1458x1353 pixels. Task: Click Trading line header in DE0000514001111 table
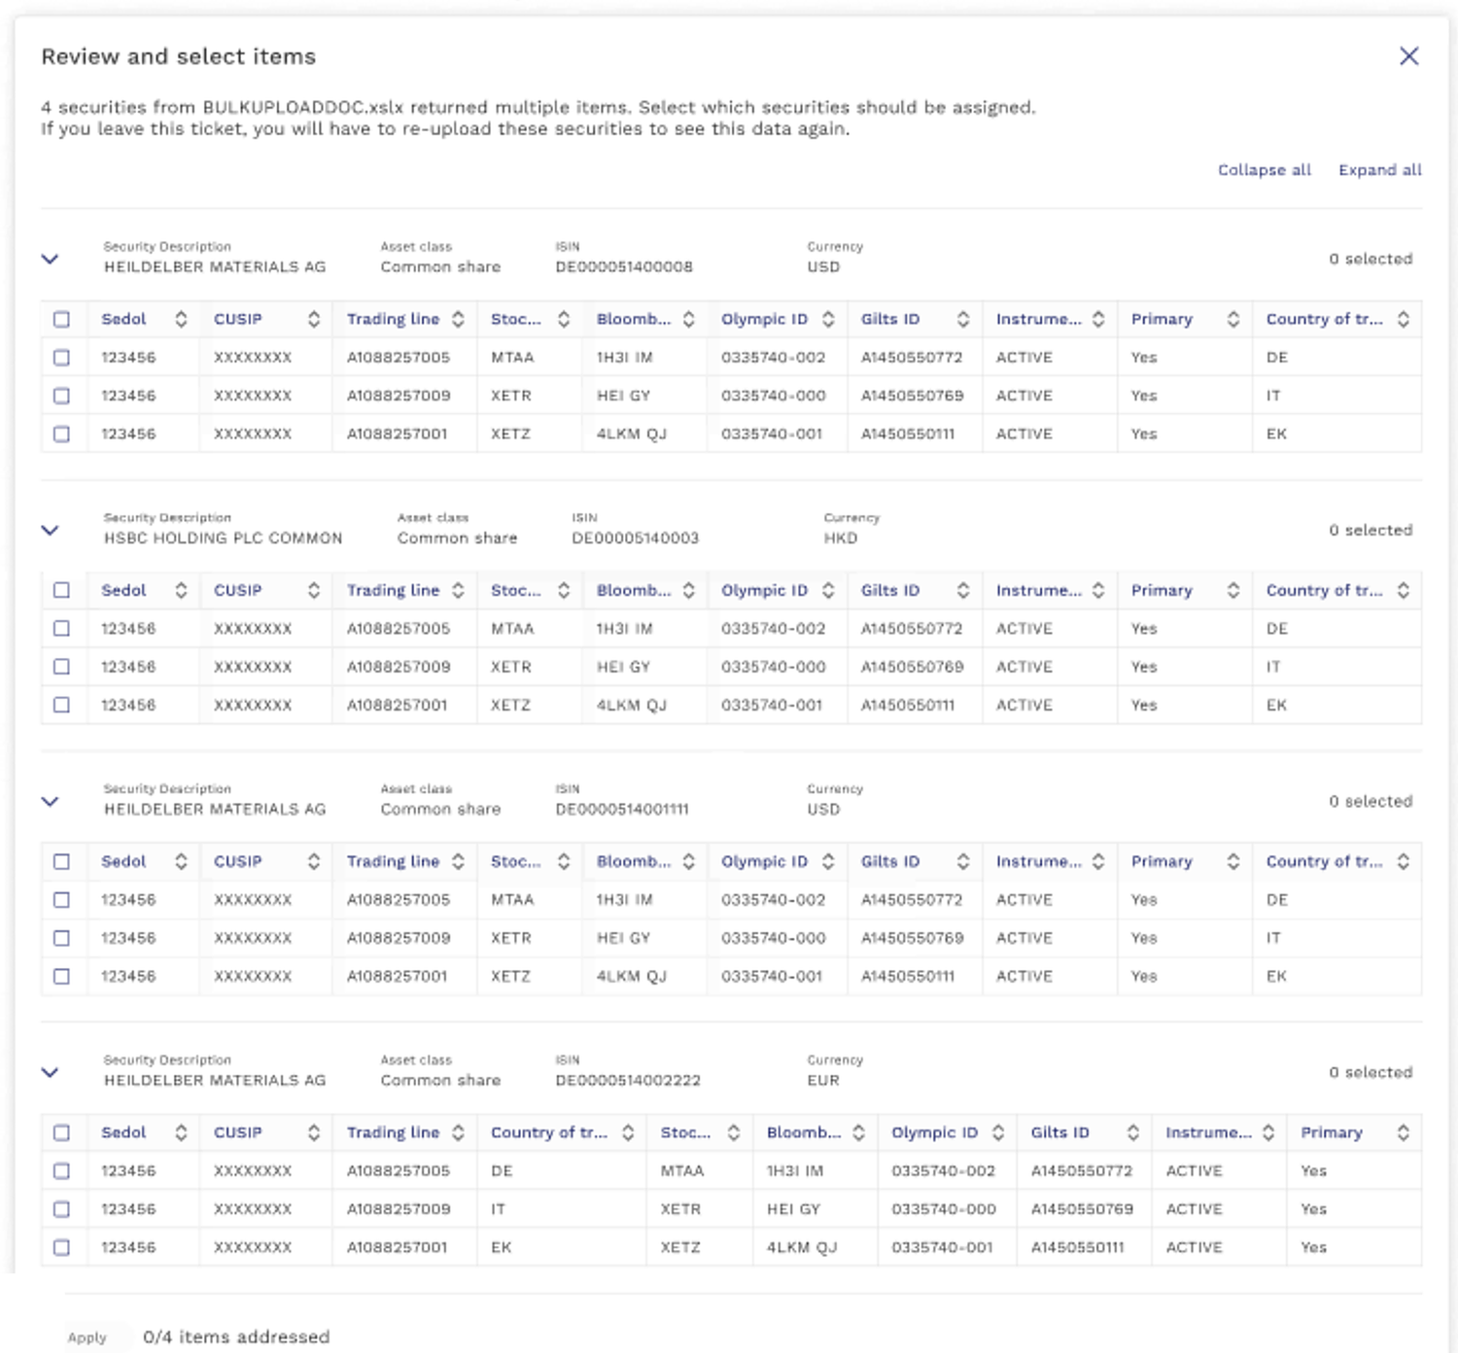(x=393, y=861)
